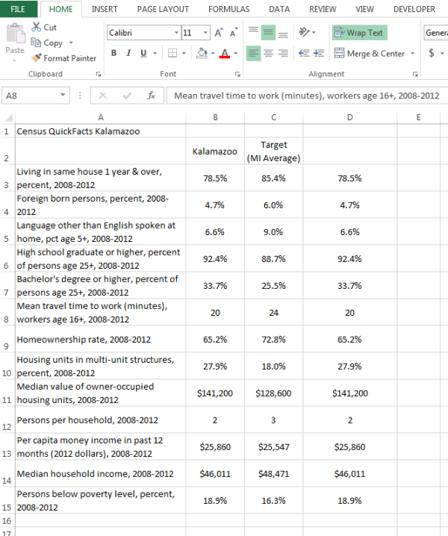The image size is (448, 536).
Task: Click the Cut scissors icon
Action: coord(36,27)
